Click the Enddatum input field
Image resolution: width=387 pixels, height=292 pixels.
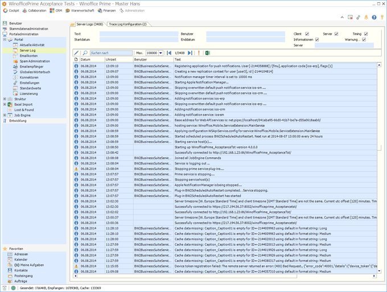[x=246, y=39]
